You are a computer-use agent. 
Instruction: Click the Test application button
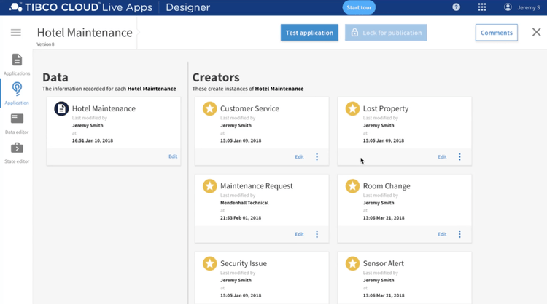[309, 33]
